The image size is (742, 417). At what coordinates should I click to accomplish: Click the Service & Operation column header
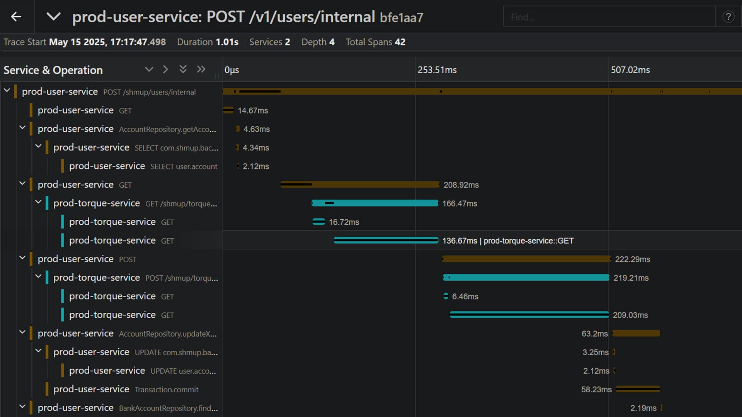53,70
